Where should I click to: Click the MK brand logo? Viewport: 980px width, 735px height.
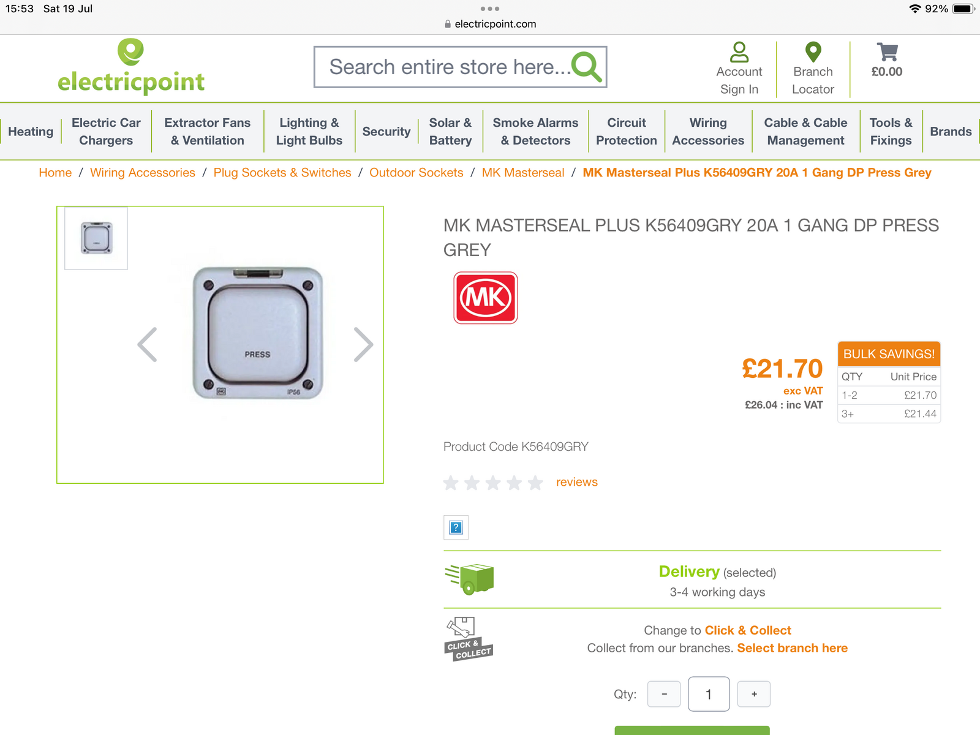486,298
